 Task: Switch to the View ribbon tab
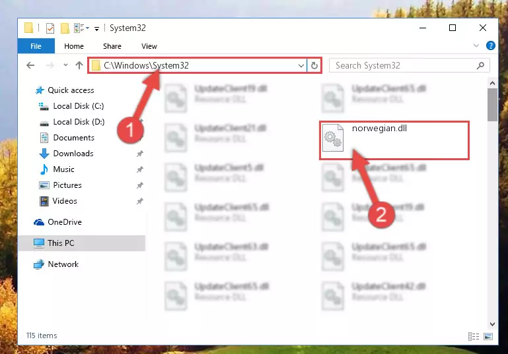coord(149,46)
